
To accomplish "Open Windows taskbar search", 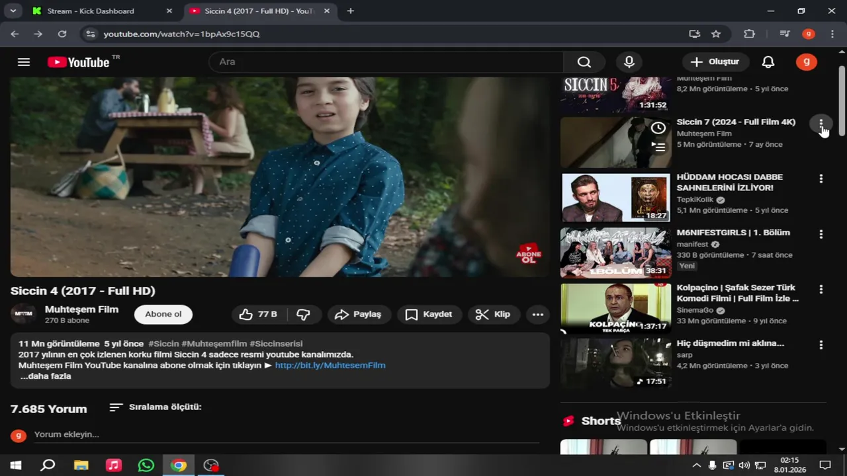I will point(48,465).
